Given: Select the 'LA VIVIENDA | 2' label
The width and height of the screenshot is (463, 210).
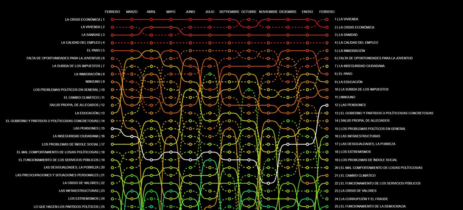Looking at the screenshot, I should (93, 27).
